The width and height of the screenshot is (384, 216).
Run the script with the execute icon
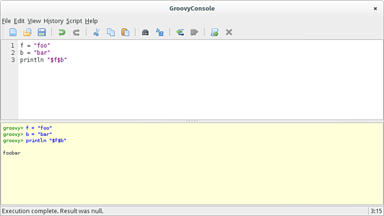(x=214, y=32)
